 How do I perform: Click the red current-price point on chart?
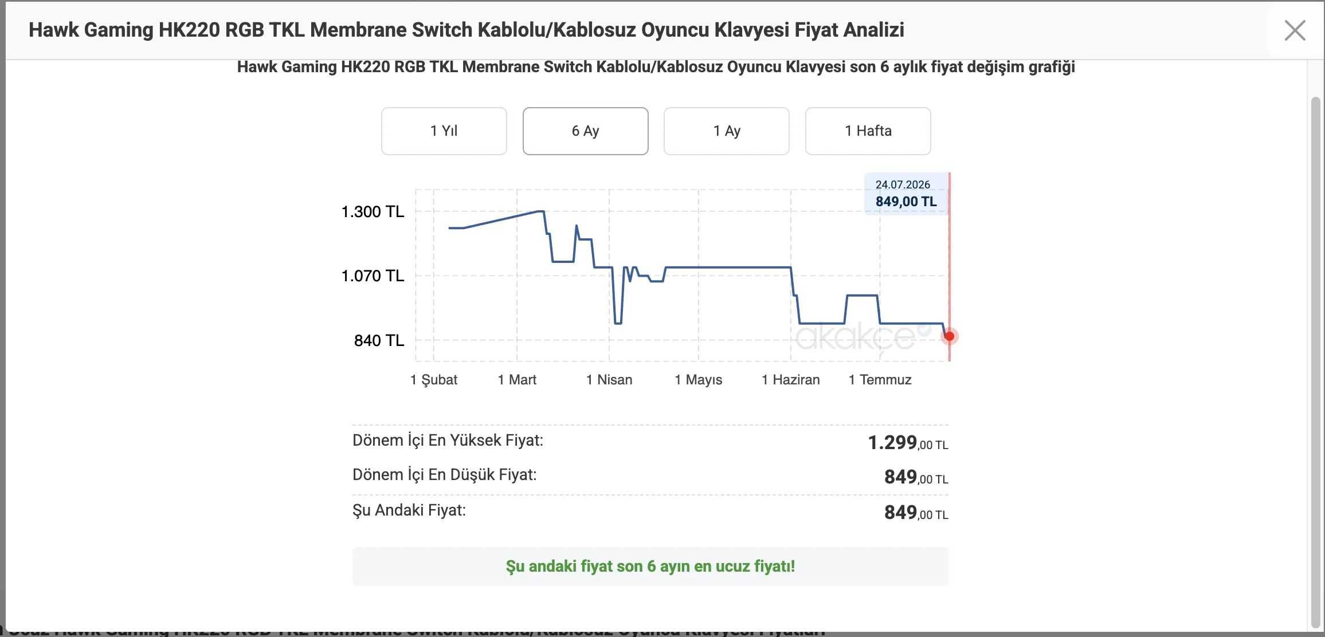949,336
